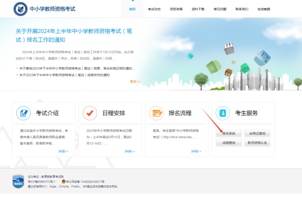Screen dimensions: 302x197
Task: Click the 报名流程 heading
Action: coord(180,113)
